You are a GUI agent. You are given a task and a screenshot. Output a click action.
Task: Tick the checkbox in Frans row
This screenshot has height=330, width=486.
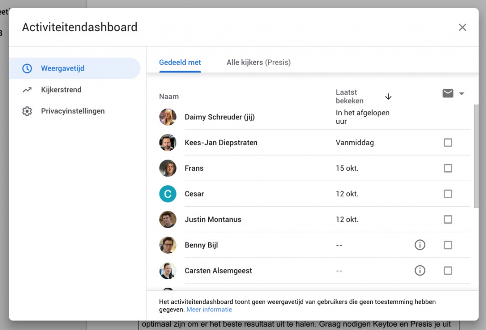coord(448,168)
